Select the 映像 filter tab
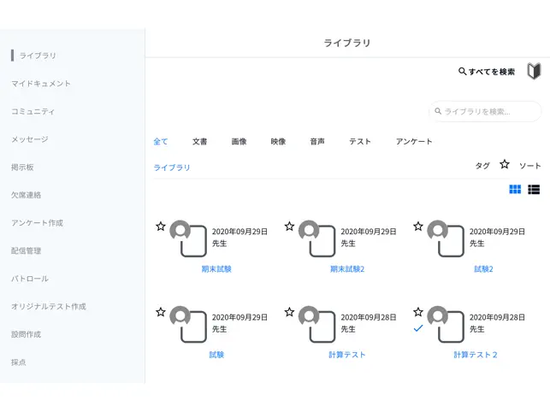550x412 pixels. (x=278, y=142)
